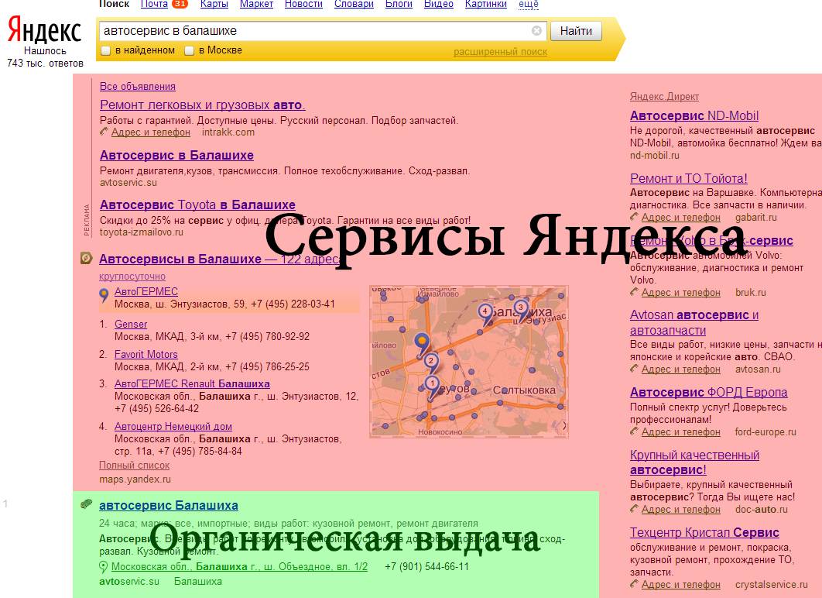
Task: Click the phone number +7 (901) 544-66-11
Action: pos(426,566)
